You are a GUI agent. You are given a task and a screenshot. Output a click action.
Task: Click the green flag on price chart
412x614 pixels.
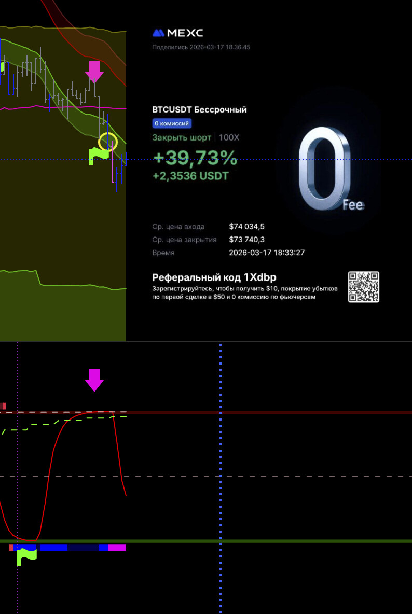click(100, 156)
